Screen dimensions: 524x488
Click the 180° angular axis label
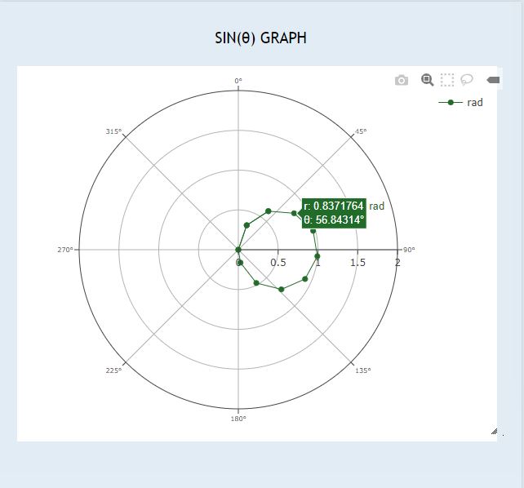pyautogui.click(x=238, y=419)
